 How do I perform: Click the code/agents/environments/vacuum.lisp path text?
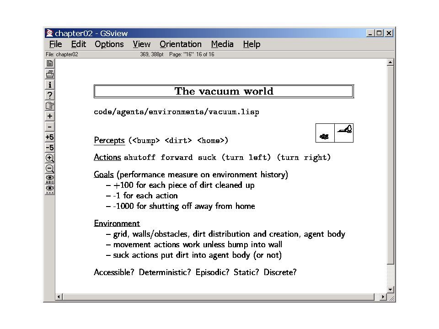click(x=177, y=112)
